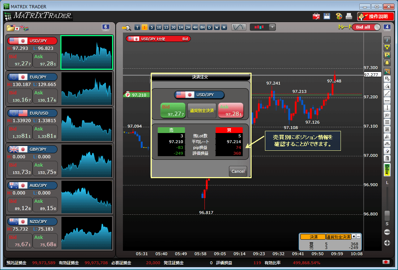Select the 15 minute timeframe

click(166, 27)
